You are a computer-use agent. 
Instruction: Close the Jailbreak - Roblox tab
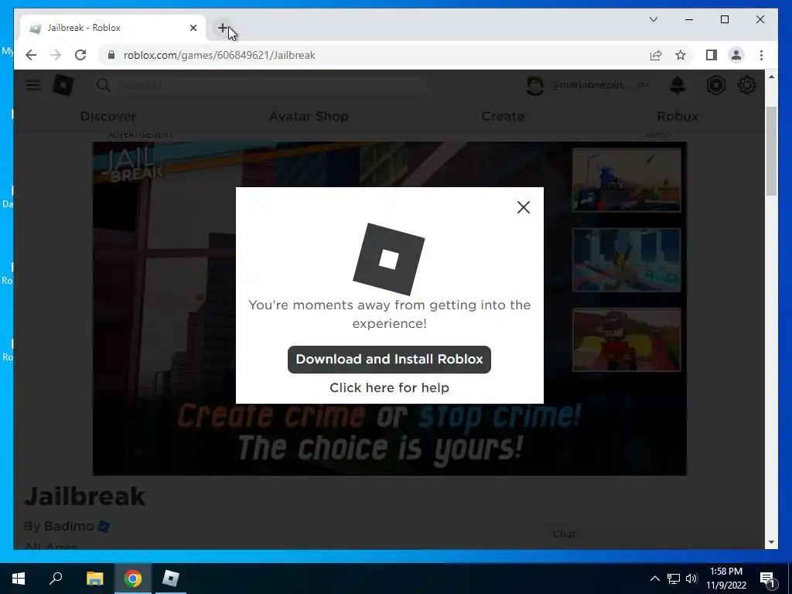pos(193,28)
